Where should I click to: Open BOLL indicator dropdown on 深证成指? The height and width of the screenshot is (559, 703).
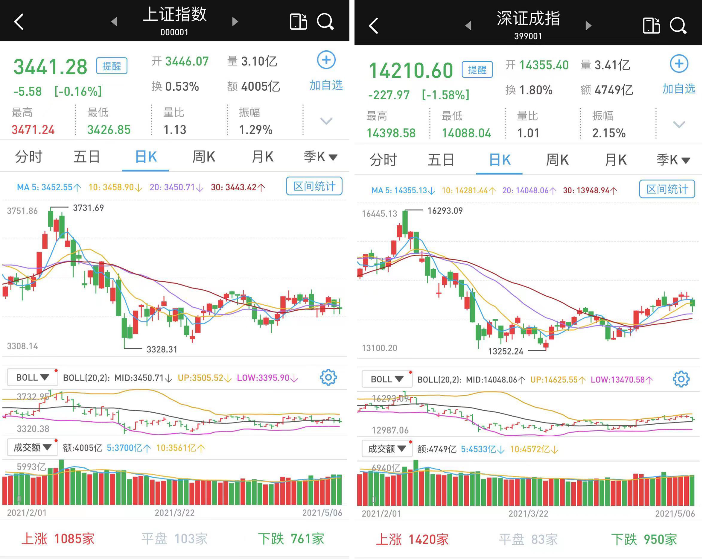(x=387, y=379)
